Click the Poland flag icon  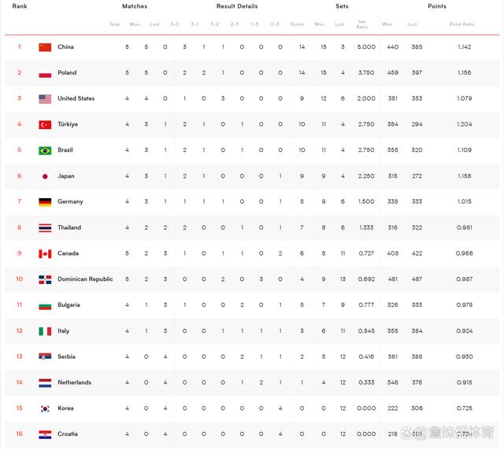point(45,73)
